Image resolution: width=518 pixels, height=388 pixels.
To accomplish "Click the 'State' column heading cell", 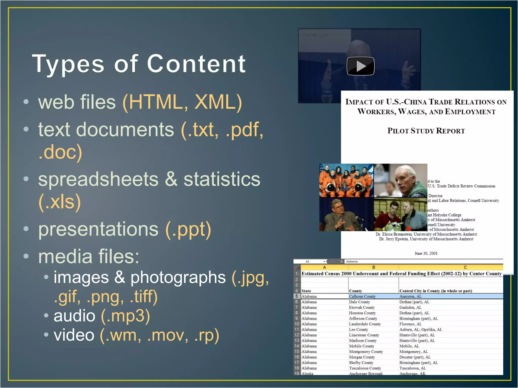I will pyautogui.click(x=325, y=291).
